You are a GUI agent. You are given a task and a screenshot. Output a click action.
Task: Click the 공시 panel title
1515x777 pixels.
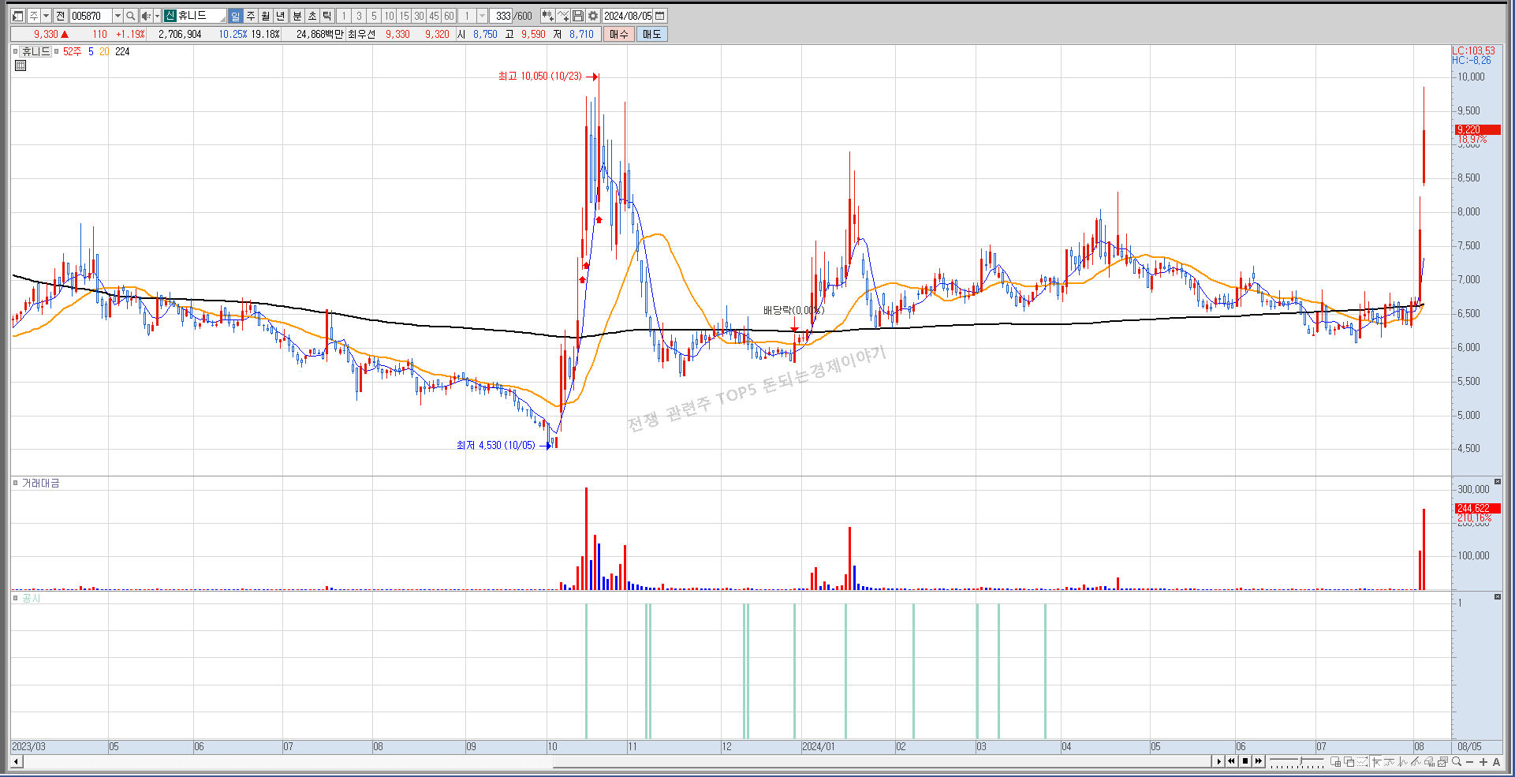30,599
